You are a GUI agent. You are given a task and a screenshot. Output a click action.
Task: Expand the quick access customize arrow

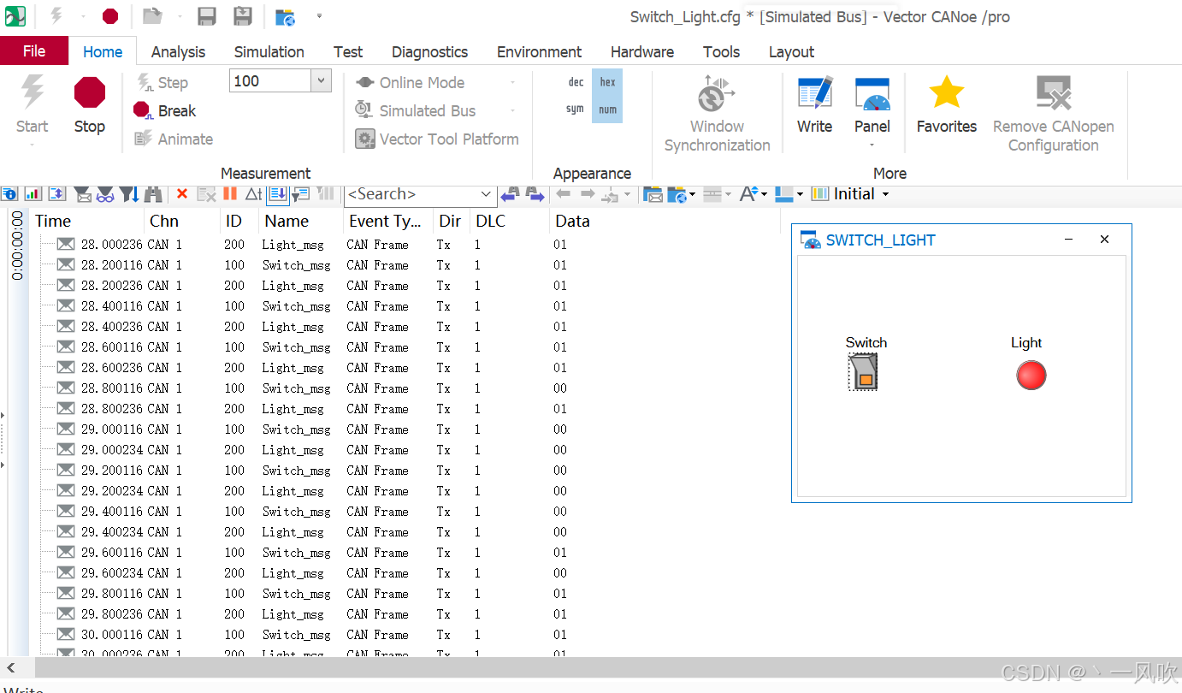click(319, 16)
